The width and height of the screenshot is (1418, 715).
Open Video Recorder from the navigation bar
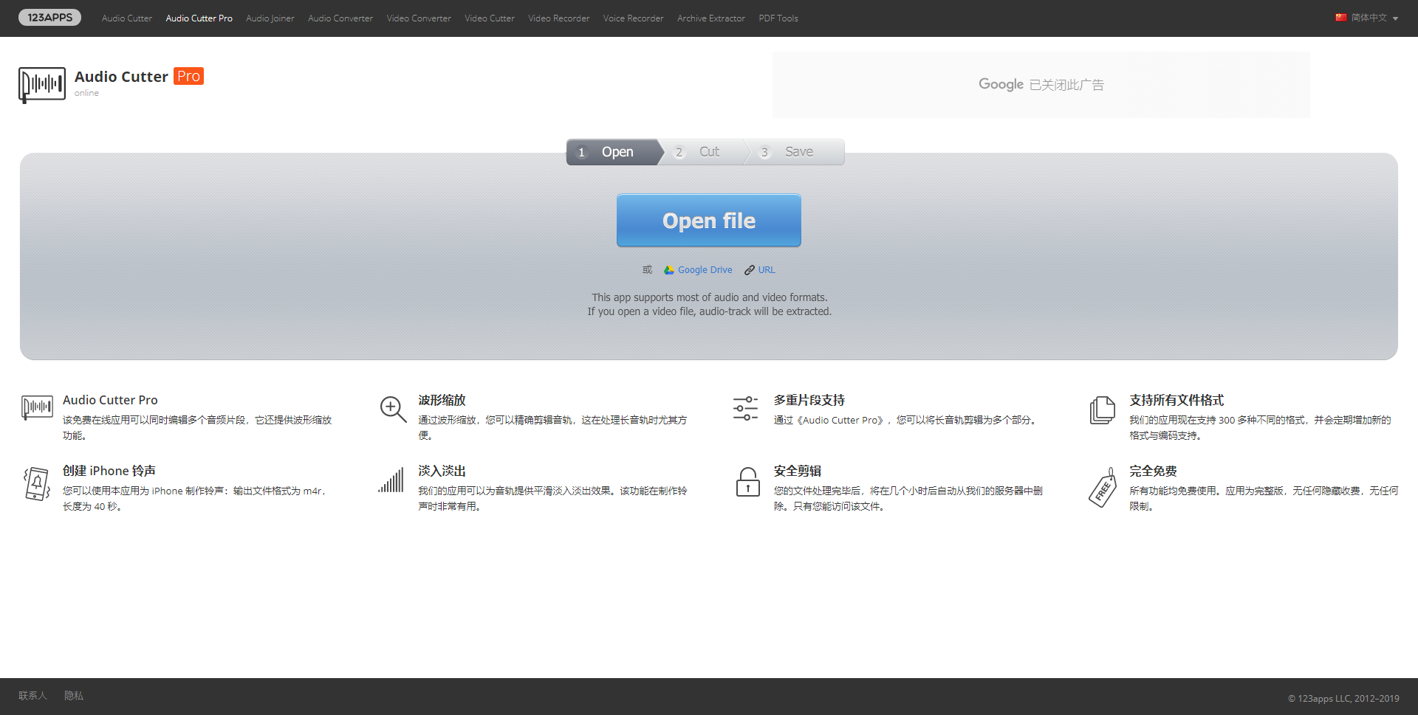pos(559,18)
